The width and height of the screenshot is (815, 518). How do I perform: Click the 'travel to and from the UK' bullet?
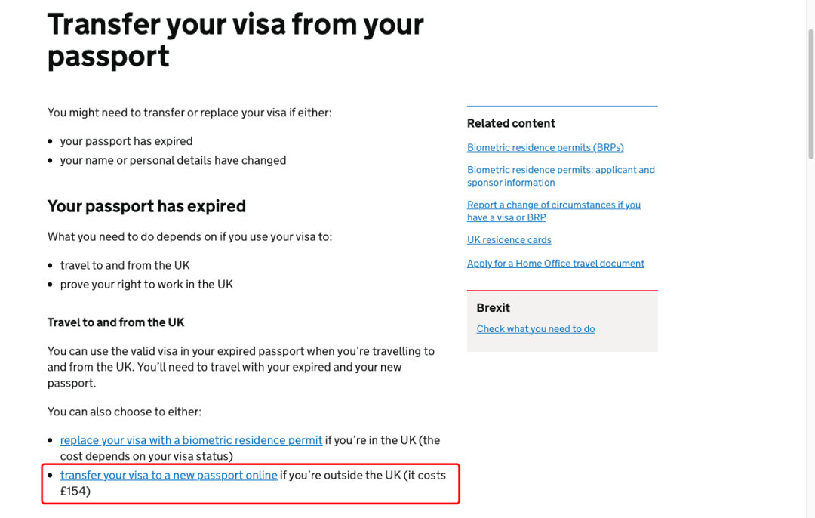pos(125,265)
